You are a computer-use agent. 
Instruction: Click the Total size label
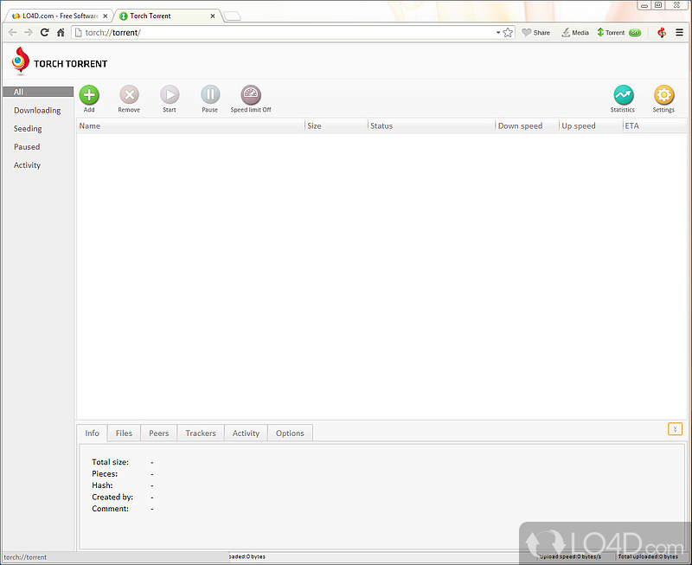(x=111, y=462)
